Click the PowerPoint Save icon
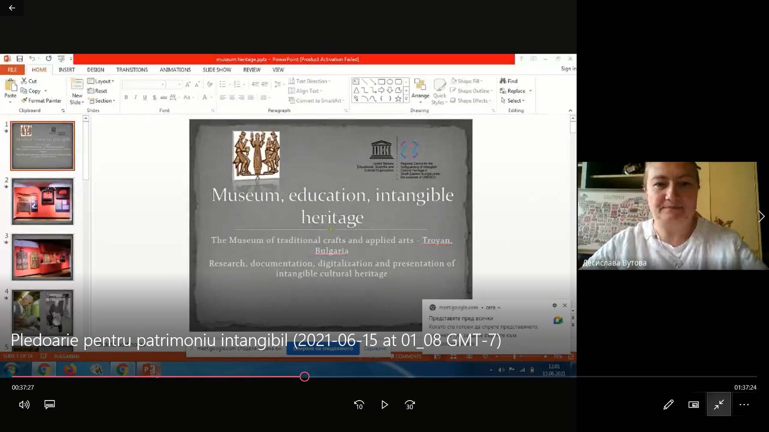The image size is (769, 432). [x=20, y=59]
